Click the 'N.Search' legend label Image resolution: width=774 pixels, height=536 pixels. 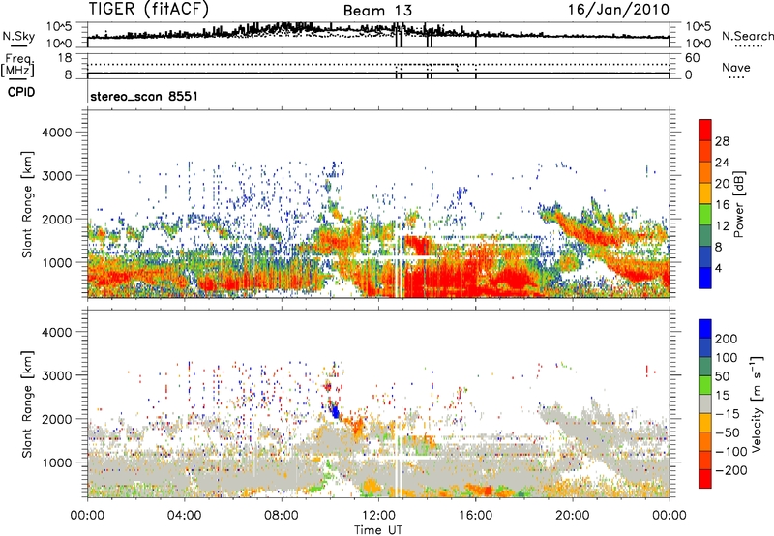(747, 36)
